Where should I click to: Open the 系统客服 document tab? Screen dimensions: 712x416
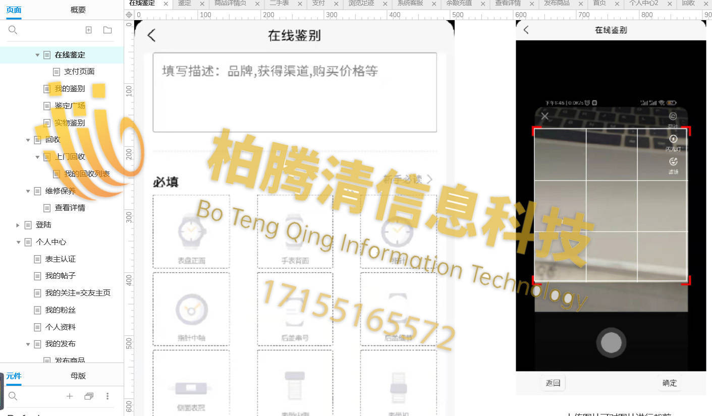tap(410, 3)
